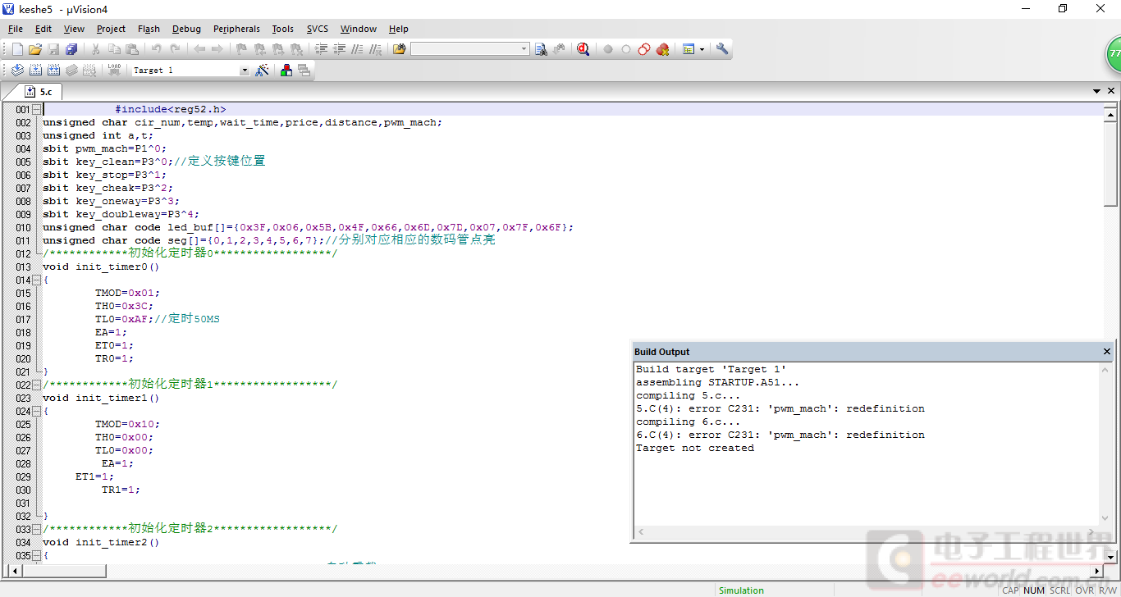Redo the last edit
The image size is (1121, 597).
tap(174, 49)
